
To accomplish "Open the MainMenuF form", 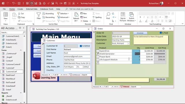I will [x=10, y=79].
